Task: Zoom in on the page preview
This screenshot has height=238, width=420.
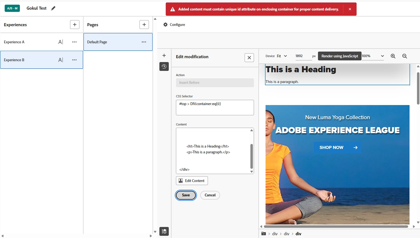Action: (x=393, y=56)
